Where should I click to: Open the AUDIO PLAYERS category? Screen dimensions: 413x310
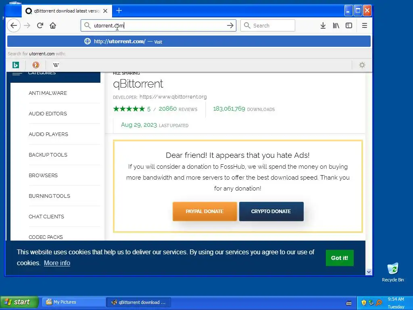48,134
